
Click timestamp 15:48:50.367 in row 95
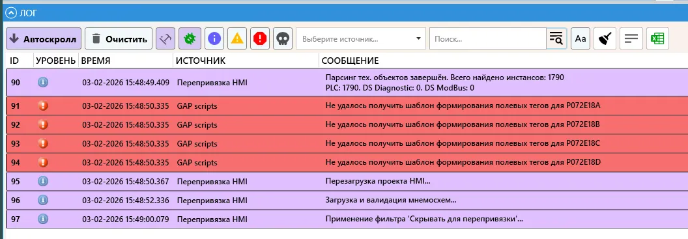(126, 181)
